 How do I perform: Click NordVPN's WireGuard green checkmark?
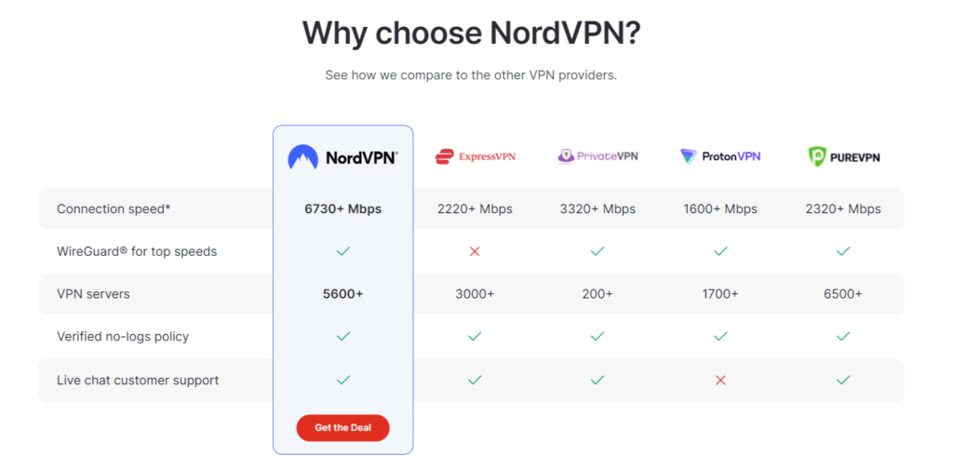pos(343,251)
